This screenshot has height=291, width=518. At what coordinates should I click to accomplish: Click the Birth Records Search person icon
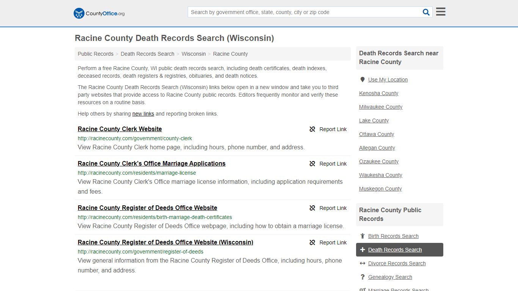coord(363,236)
